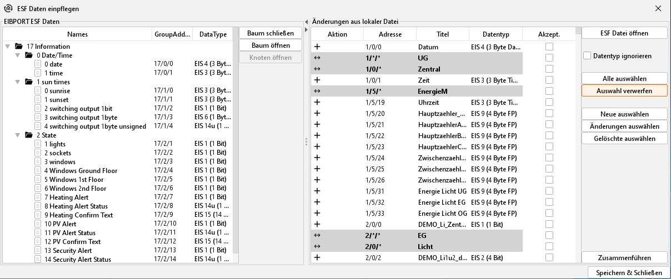
Task: Click the document icon beside 0 sunrise
Action: coord(38,91)
